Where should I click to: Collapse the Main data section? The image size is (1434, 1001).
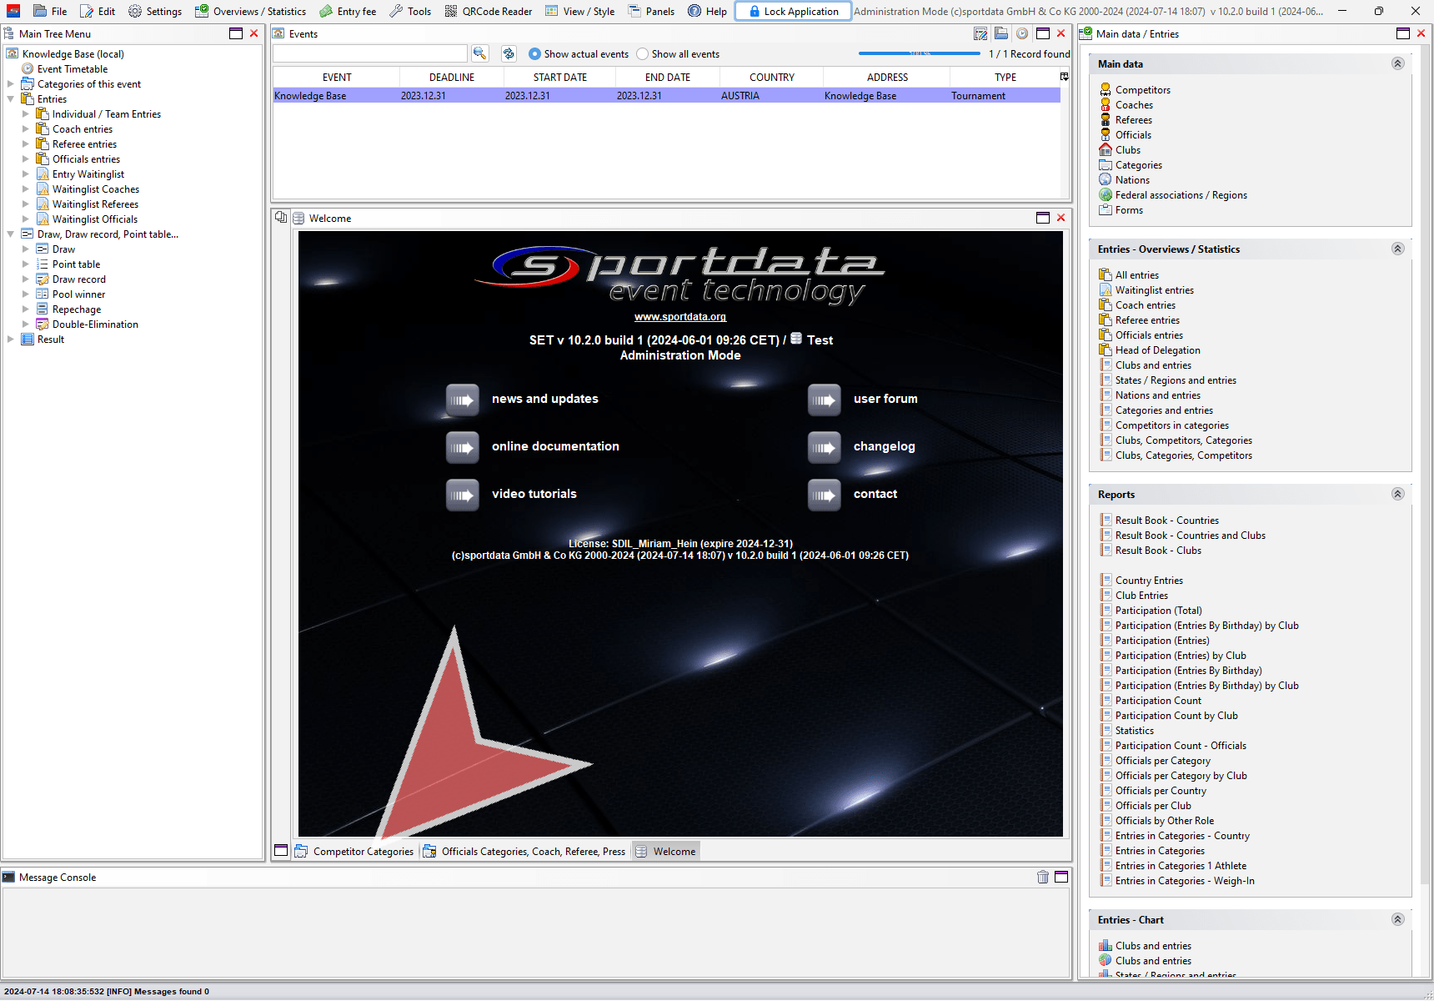pos(1397,64)
